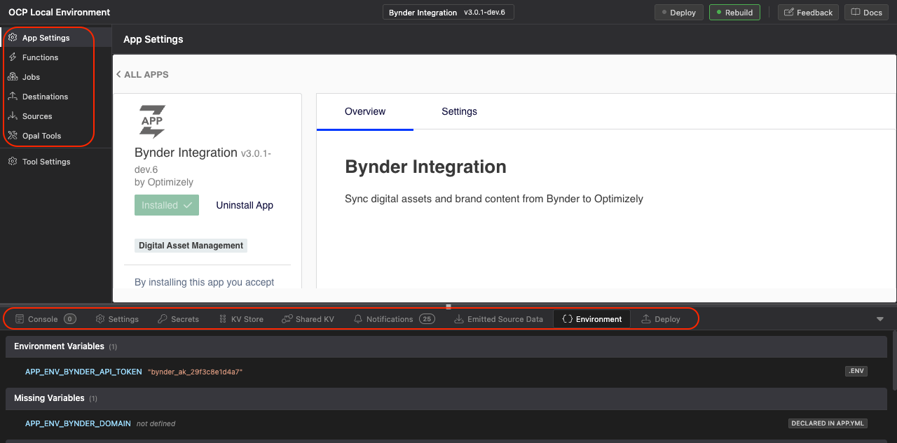The height and width of the screenshot is (443, 897).
Task: Collapse the bottom panel with arrow
Action: tap(880, 319)
